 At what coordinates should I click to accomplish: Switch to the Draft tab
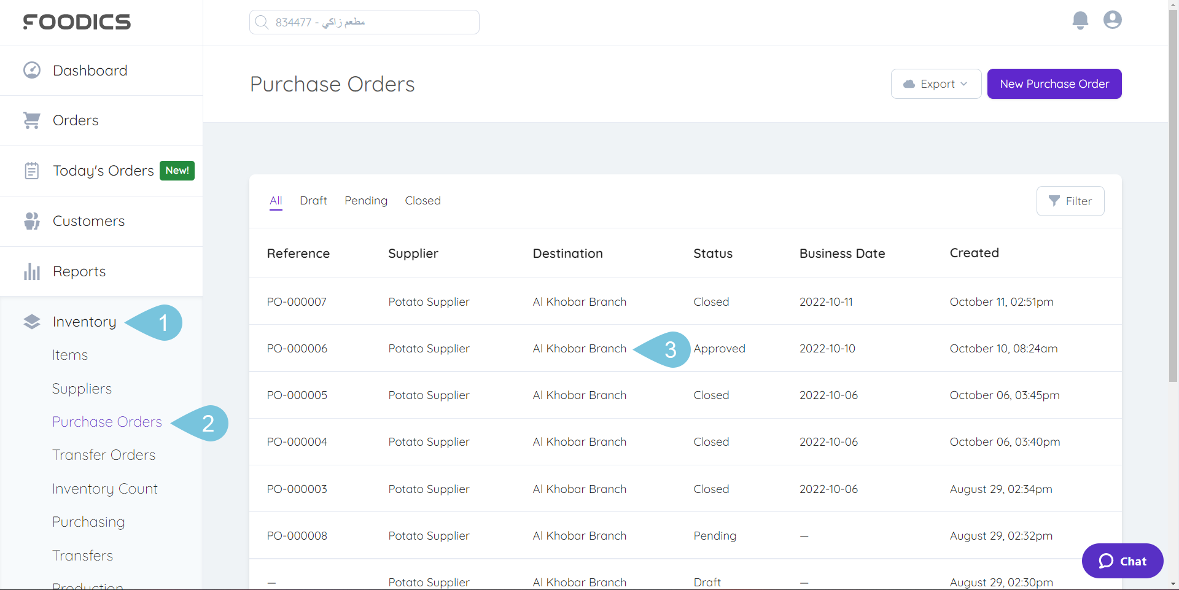(x=313, y=200)
